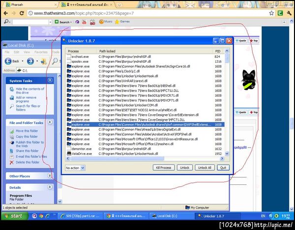This screenshot has height=230, width=295.
Task: Open the File menu in Local Disk window
Action: coord(7,52)
